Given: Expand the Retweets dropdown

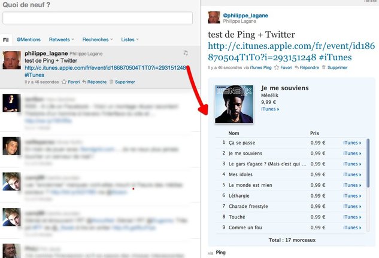Looking at the screenshot, I should click(x=62, y=39).
